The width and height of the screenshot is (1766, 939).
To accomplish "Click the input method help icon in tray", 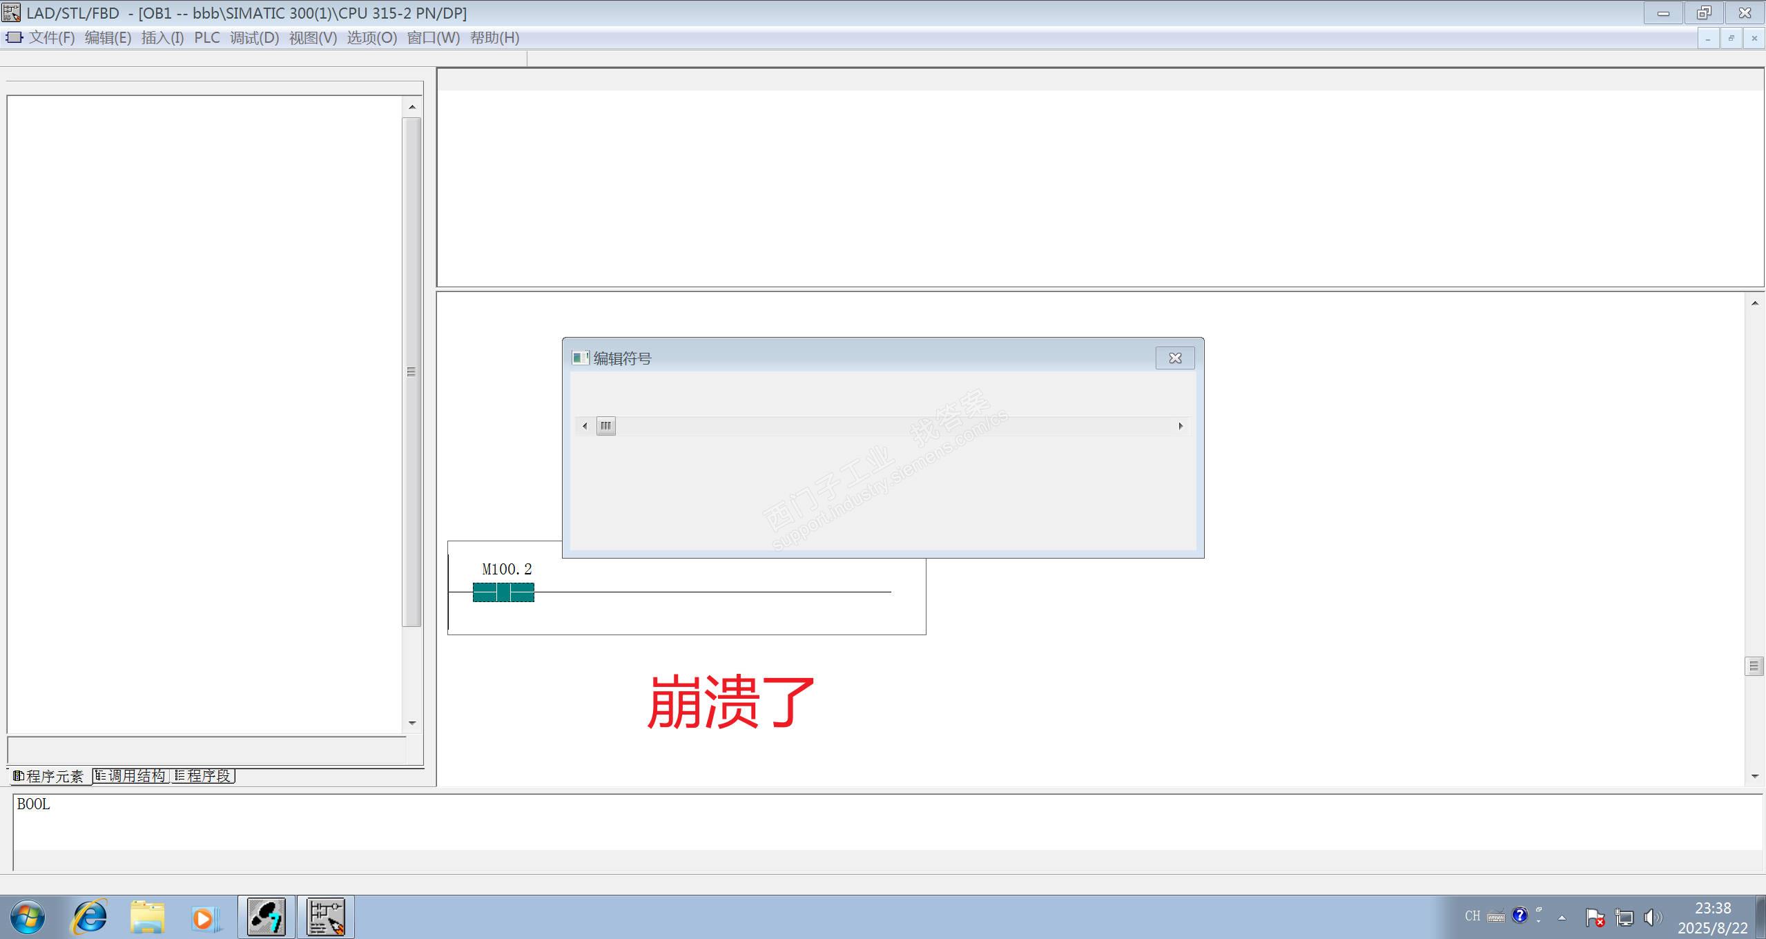I will 1519,916.
